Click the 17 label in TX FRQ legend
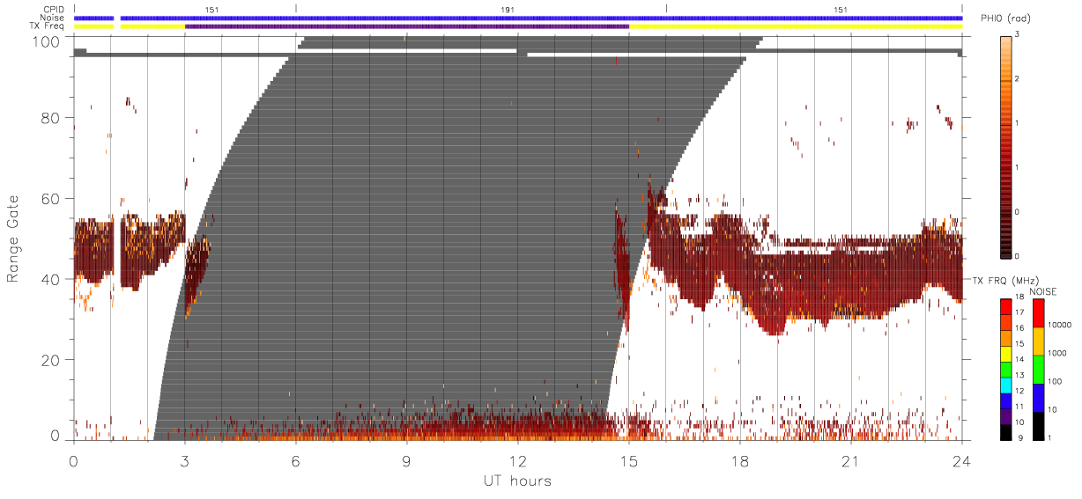The image size is (1082, 499). pyautogui.click(x=1019, y=312)
